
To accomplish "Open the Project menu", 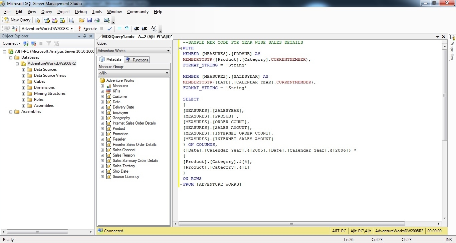I will click(x=63, y=12).
